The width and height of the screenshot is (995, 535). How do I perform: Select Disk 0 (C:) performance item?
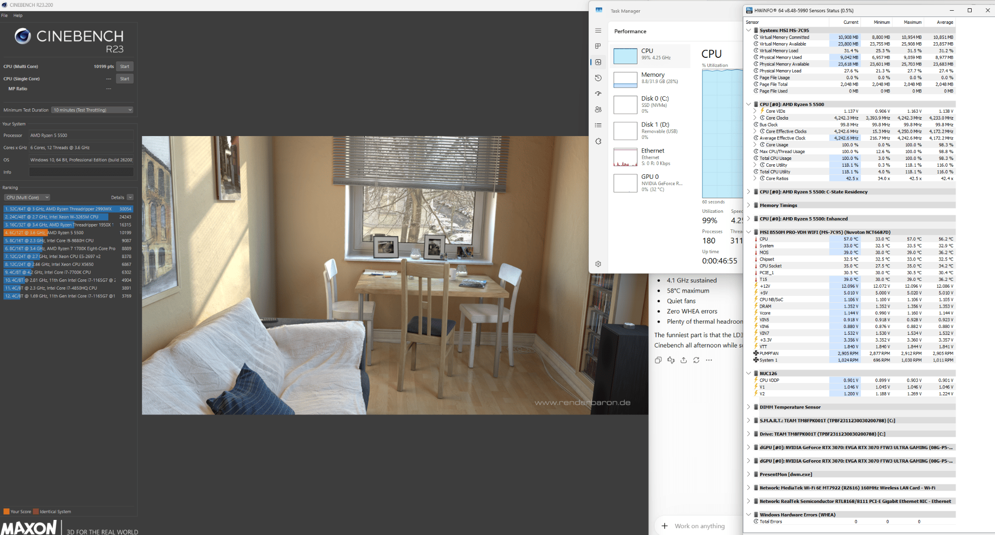click(650, 104)
